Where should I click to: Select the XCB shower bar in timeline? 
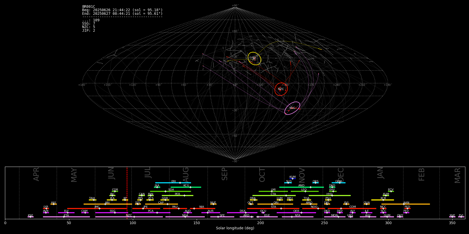(x=382, y=200)
